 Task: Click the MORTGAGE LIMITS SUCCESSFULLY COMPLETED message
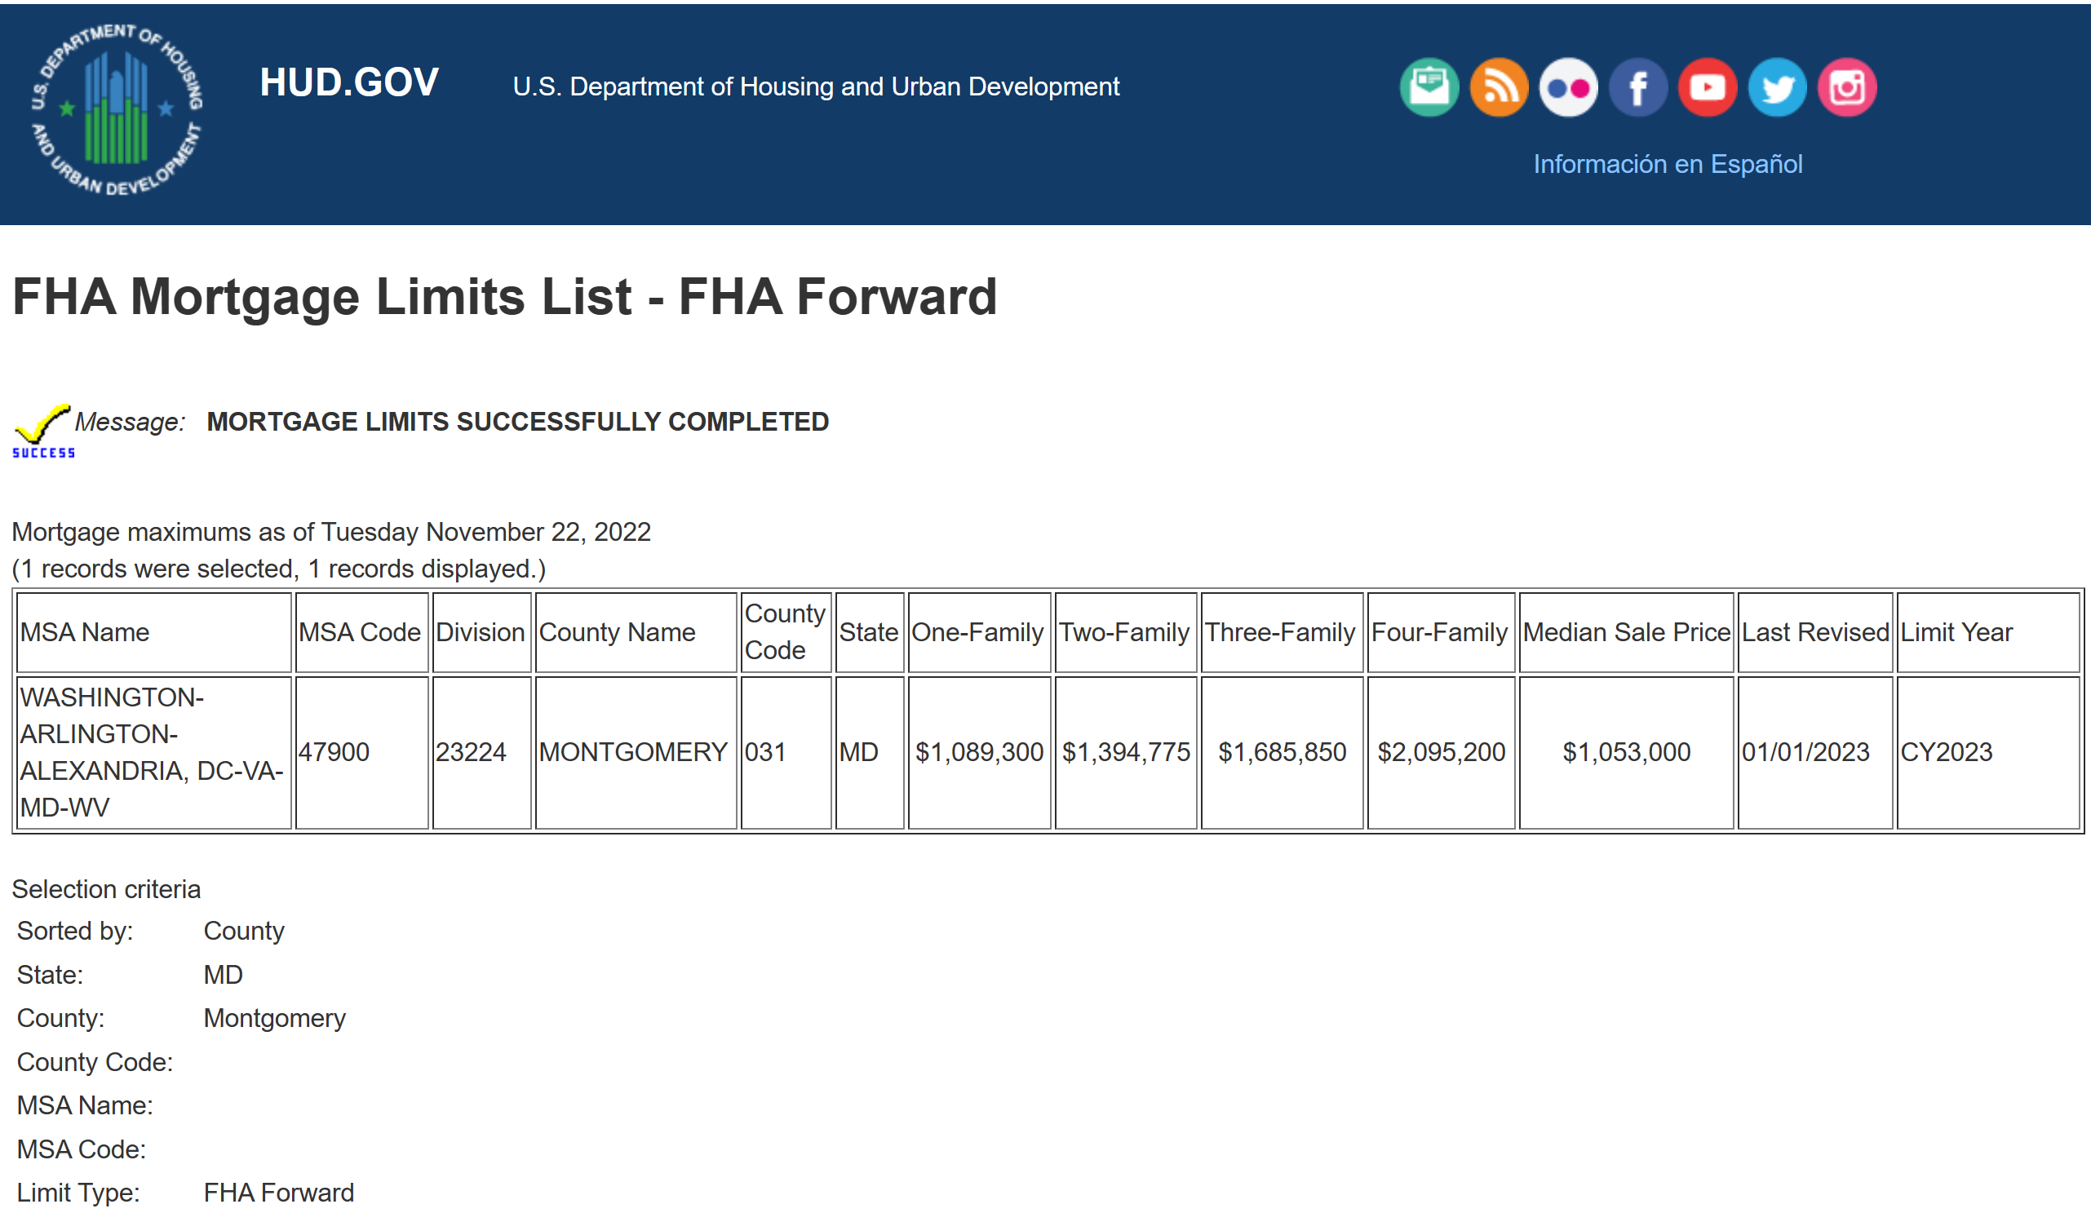coord(518,422)
